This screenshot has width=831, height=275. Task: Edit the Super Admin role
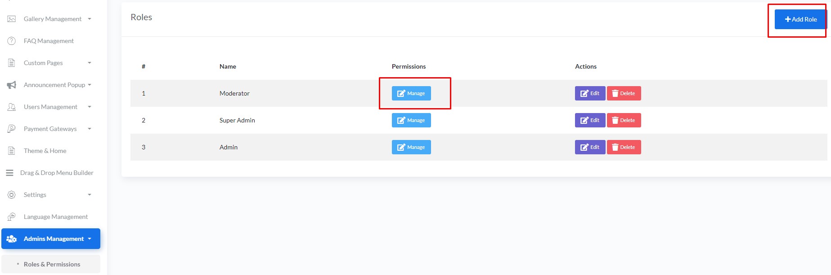tap(590, 120)
